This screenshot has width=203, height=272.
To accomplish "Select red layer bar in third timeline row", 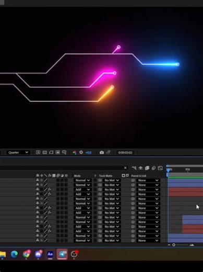I will tap(186, 189).
